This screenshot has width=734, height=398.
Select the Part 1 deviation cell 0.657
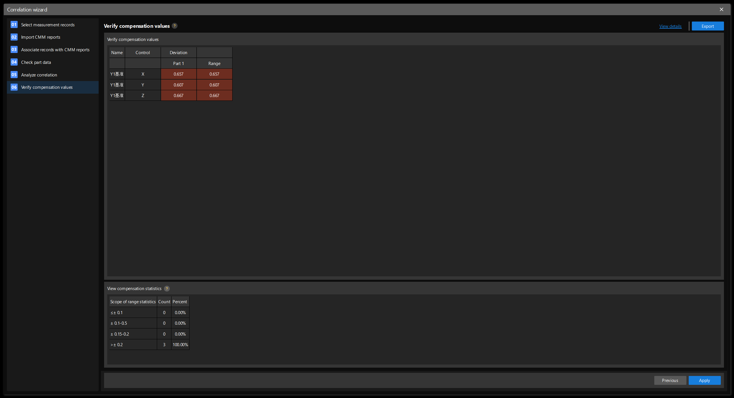pyautogui.click(x=178, y=74)
